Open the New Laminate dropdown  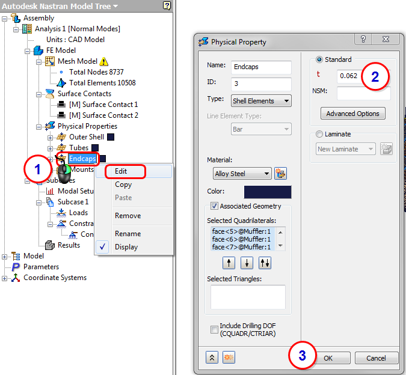[x=345, y=149]
